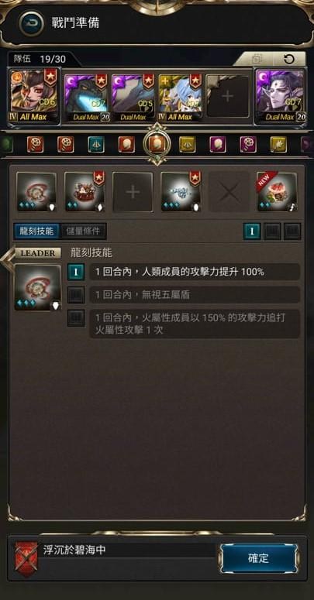Switch to the 儲量條件 tab
314x600 pixels.
point(83,231)
